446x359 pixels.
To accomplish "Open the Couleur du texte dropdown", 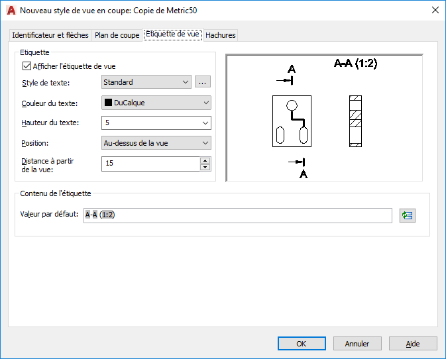I will (x=205, y=103).
